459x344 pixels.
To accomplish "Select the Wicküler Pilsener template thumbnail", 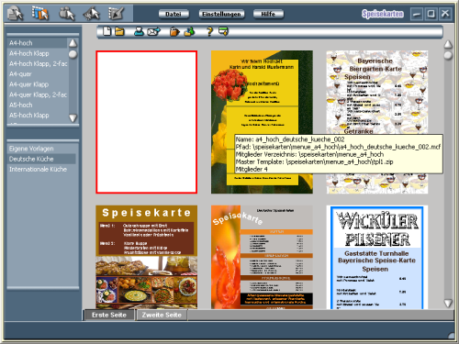I will (x=377, y=257).
